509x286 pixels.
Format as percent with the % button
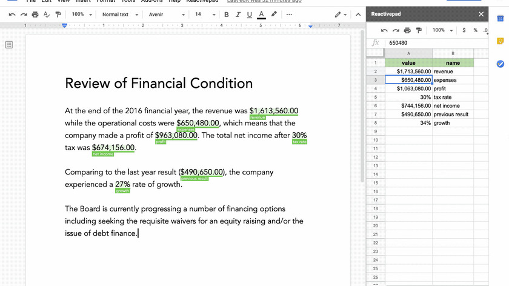click(475, 30)
